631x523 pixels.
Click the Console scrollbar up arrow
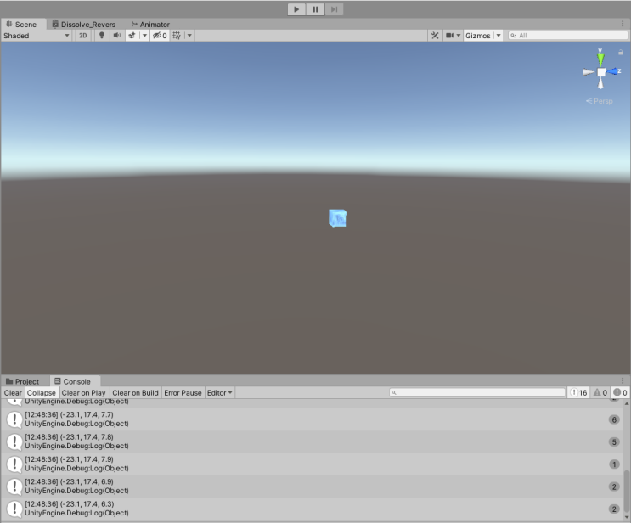click(x=627, y=403)
